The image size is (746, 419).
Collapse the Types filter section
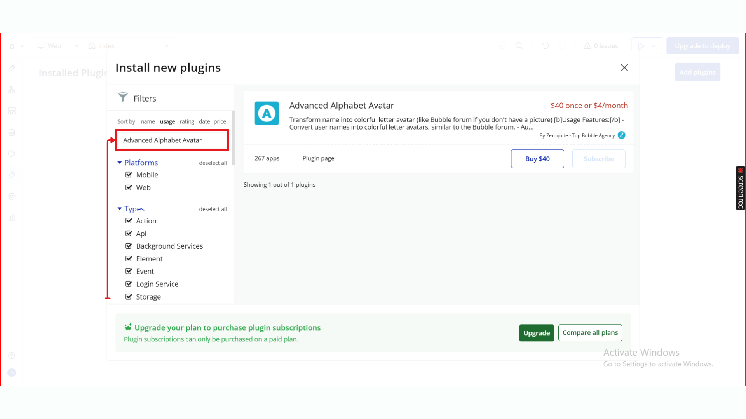point(120,209)
